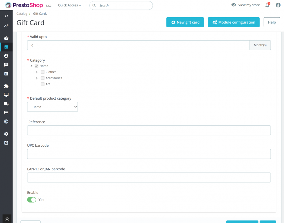This screenshot has width=284, height=223.
Task: Click into the EAN-13 or JAN barcode field
Action: [149, 177]
